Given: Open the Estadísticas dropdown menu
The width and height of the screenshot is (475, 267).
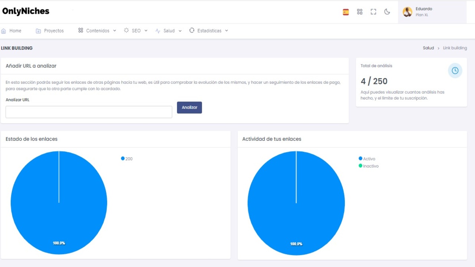Looking at the screenshot, I should click(209, 31).
